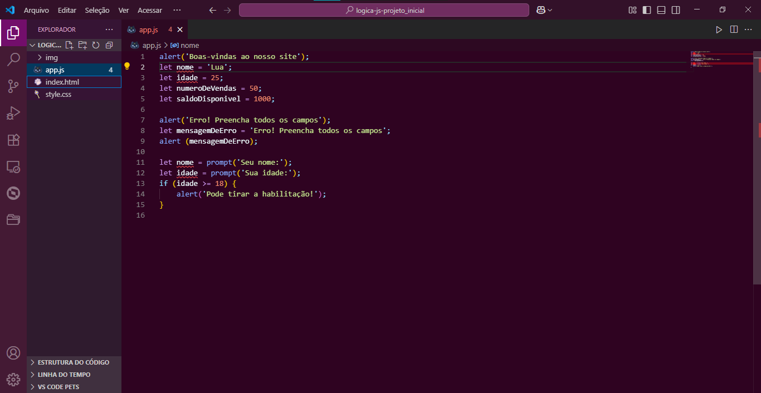Click the lightbulb quick-fix icon on line 2

(126, 66)
